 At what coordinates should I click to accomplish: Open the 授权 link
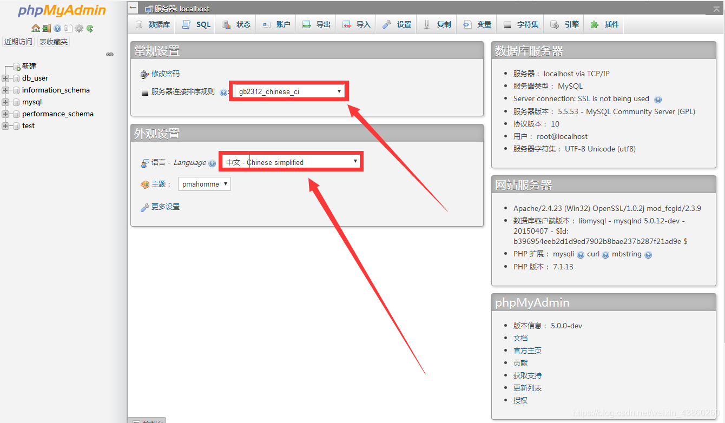point(520,400)
